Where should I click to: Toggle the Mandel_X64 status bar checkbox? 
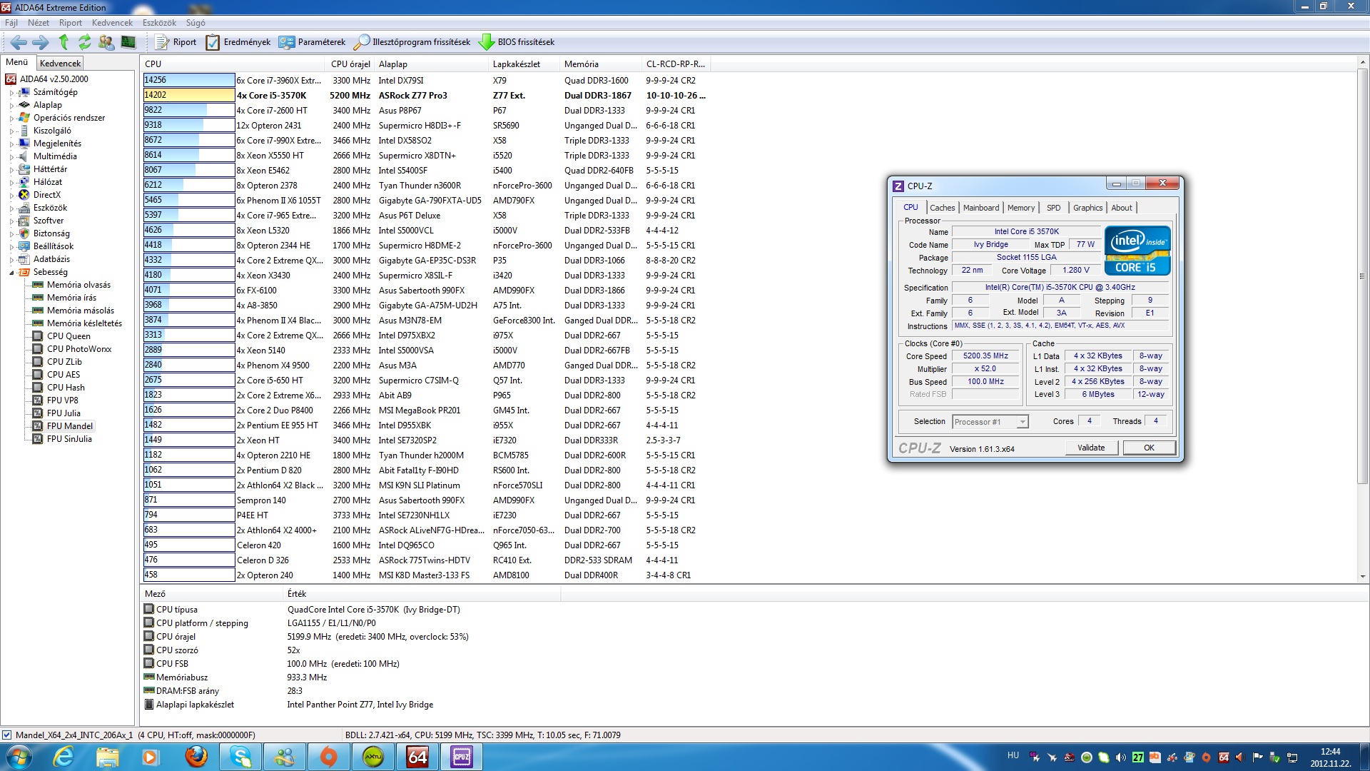click(x=6, y=735)
